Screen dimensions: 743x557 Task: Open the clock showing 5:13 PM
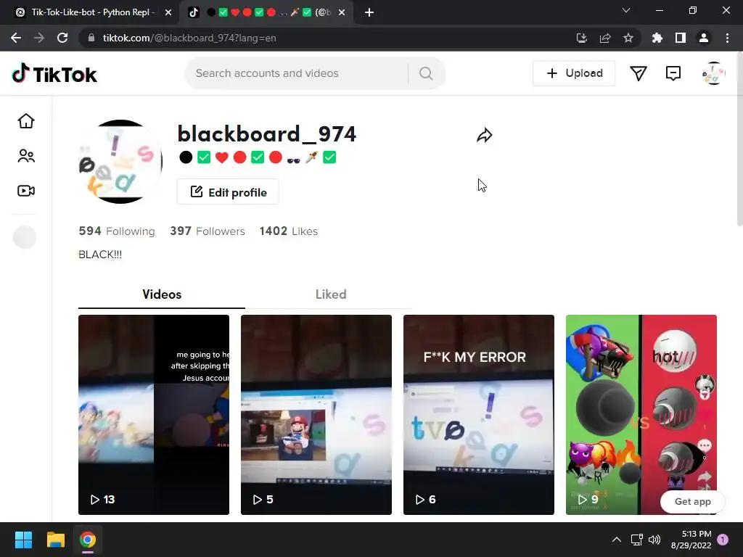coord(691,540)
